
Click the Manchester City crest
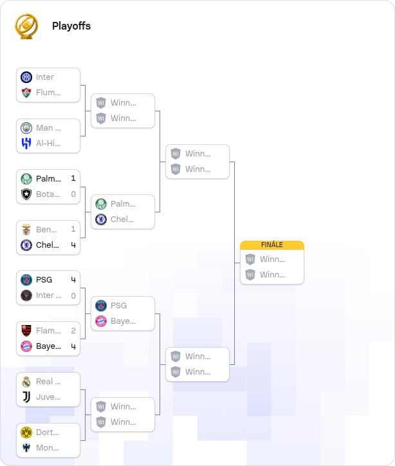click(26, 128)
